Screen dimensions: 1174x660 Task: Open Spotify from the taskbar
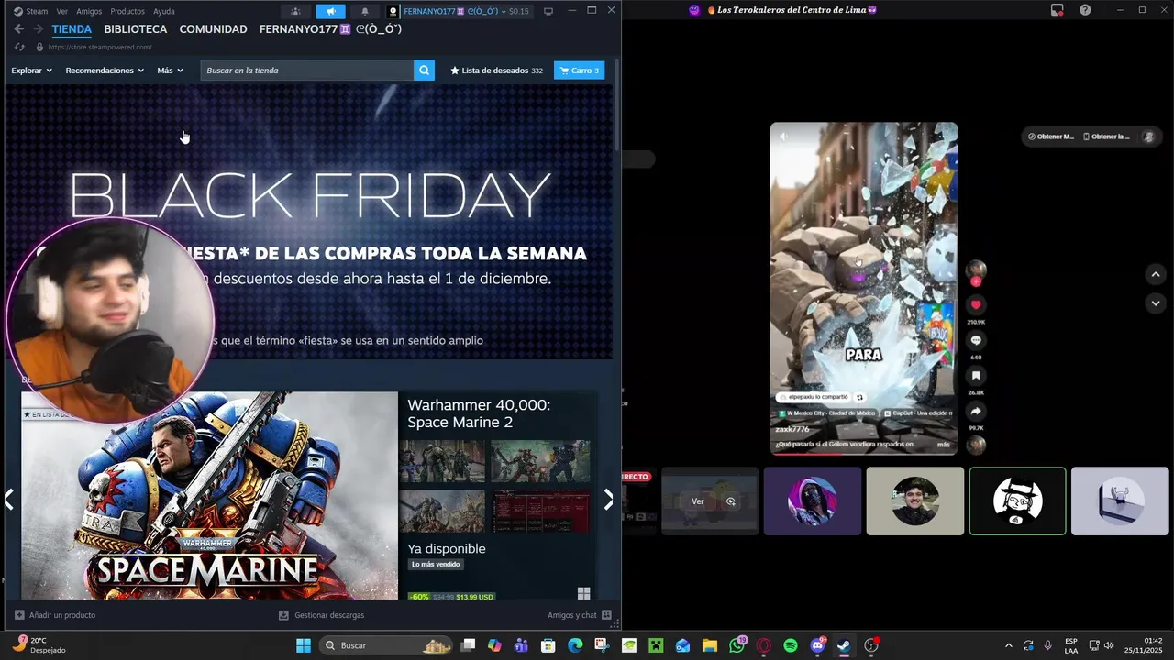tap(791, 645)
